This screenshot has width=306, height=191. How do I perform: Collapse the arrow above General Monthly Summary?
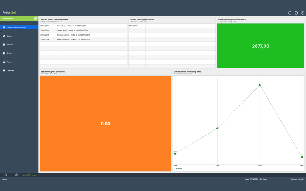[x=2, y=23]
